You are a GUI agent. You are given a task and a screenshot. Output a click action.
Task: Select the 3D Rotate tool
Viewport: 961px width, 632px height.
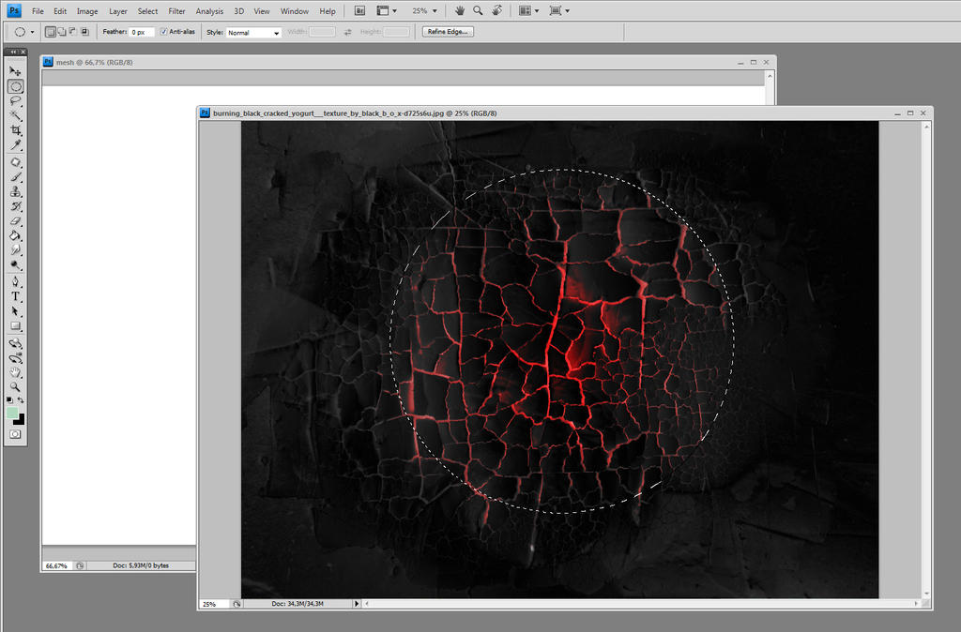coord(15,343)
